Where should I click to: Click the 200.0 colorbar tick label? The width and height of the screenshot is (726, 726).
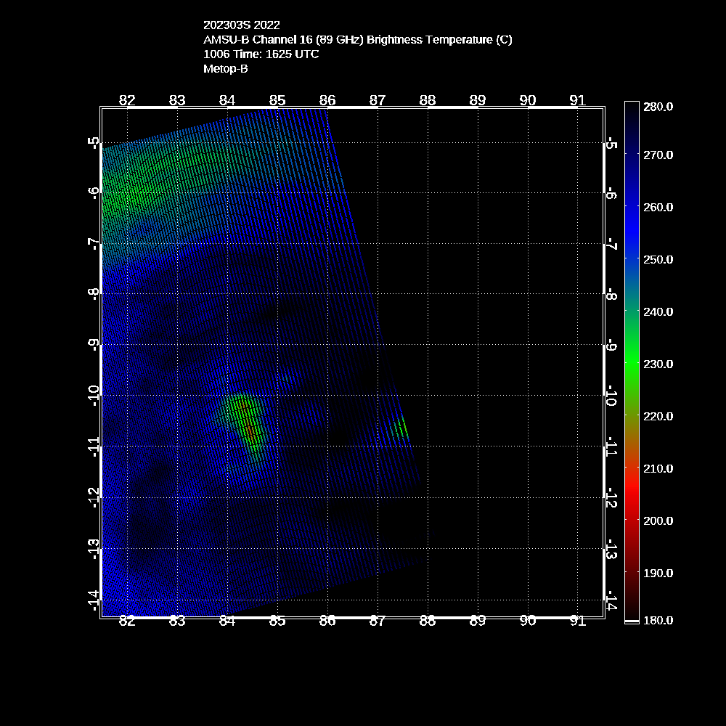click(x=658, y=521)
